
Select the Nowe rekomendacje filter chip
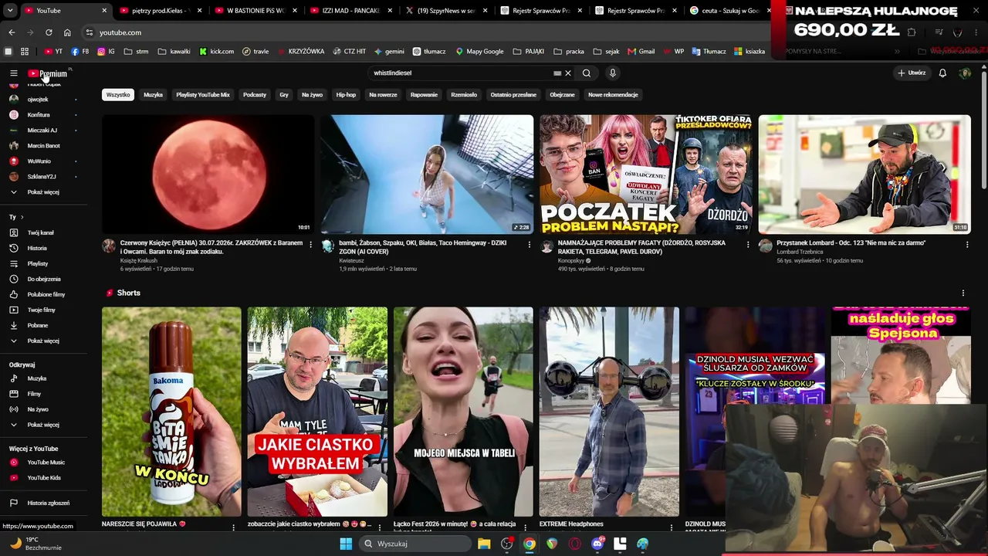click(613, 95)
